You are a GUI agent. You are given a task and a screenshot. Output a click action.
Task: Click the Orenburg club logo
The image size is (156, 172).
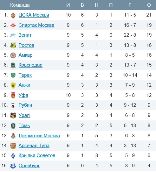[13, 166]
